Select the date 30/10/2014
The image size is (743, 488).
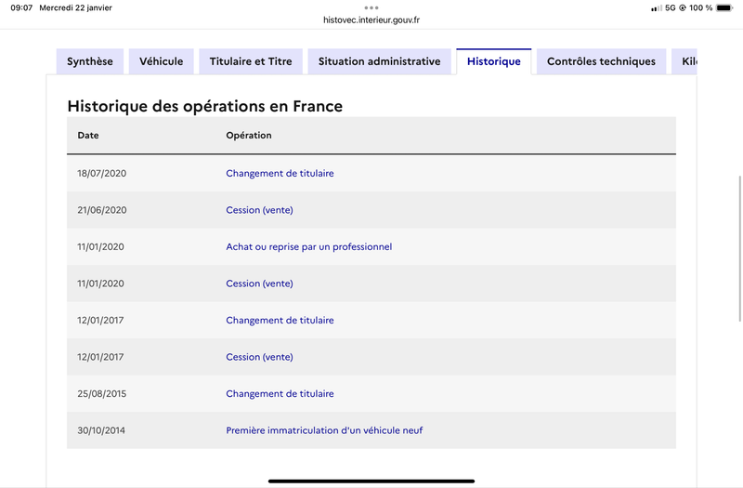point(101,430)
